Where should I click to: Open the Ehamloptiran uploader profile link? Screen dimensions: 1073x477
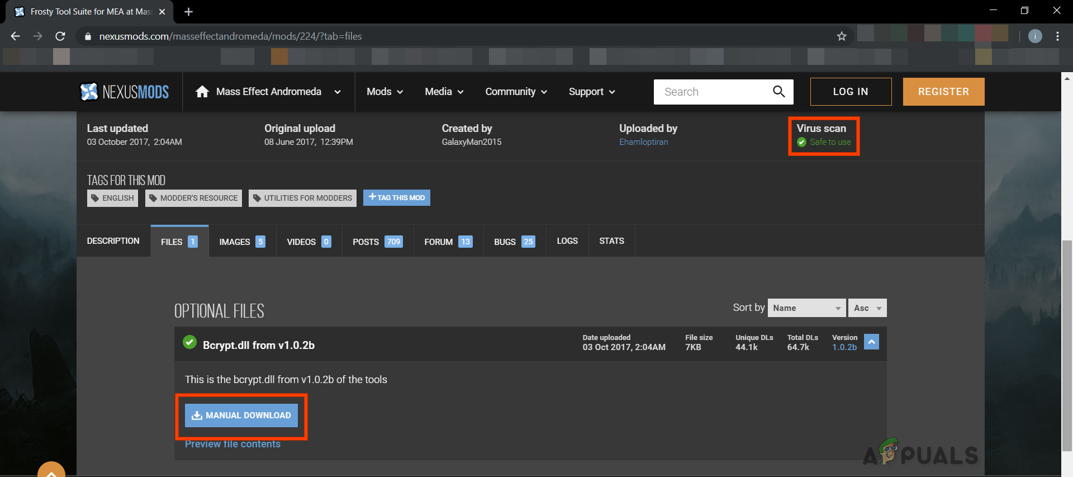coord(643,142)
